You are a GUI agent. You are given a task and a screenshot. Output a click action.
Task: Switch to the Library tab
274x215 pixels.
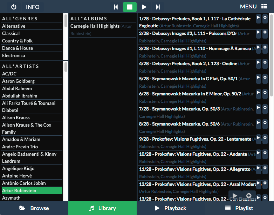click(103, 208)
